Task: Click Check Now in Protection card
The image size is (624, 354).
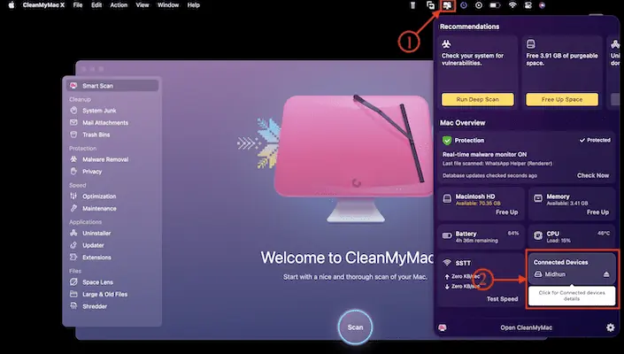Action: (592, 175)
